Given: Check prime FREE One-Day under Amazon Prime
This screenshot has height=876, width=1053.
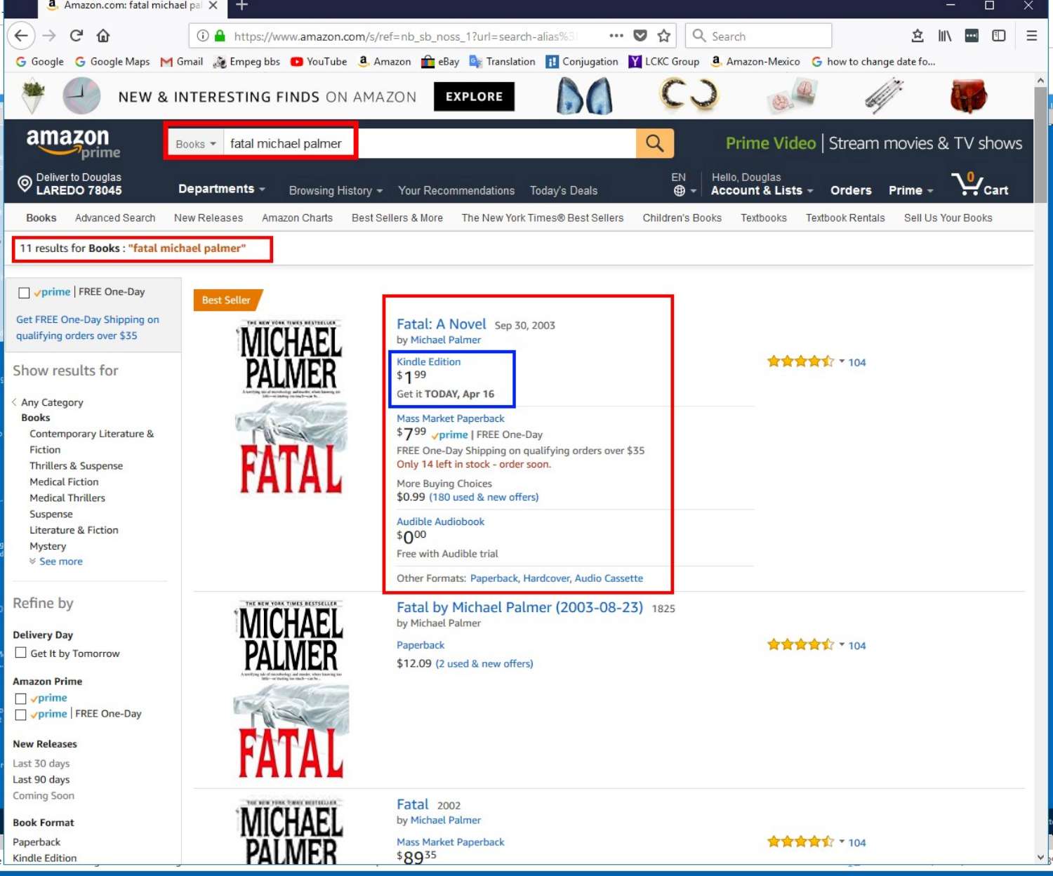Looking at the screenshot, I should click(21, 715).
